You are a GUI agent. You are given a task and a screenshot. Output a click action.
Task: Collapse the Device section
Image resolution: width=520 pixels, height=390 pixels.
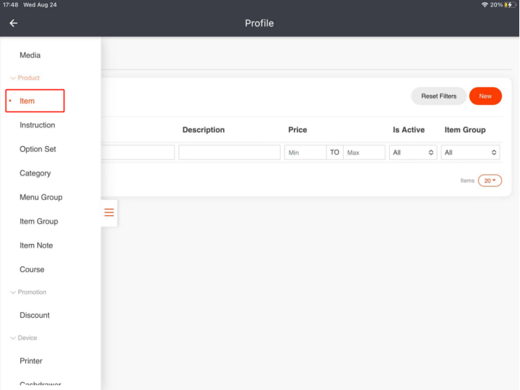coord(12,337)
